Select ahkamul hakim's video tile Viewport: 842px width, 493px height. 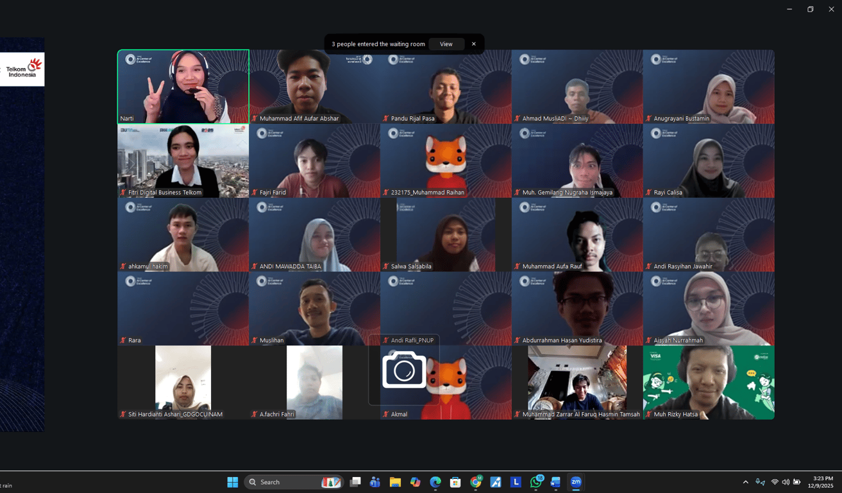tap(183, 234)
